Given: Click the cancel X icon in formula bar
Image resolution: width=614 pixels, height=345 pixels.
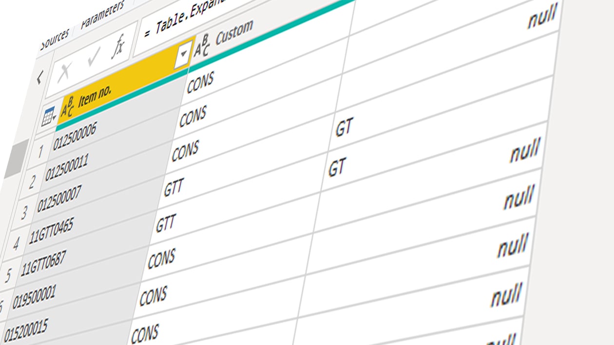Looking at the screenshot, I should [65, 73].
